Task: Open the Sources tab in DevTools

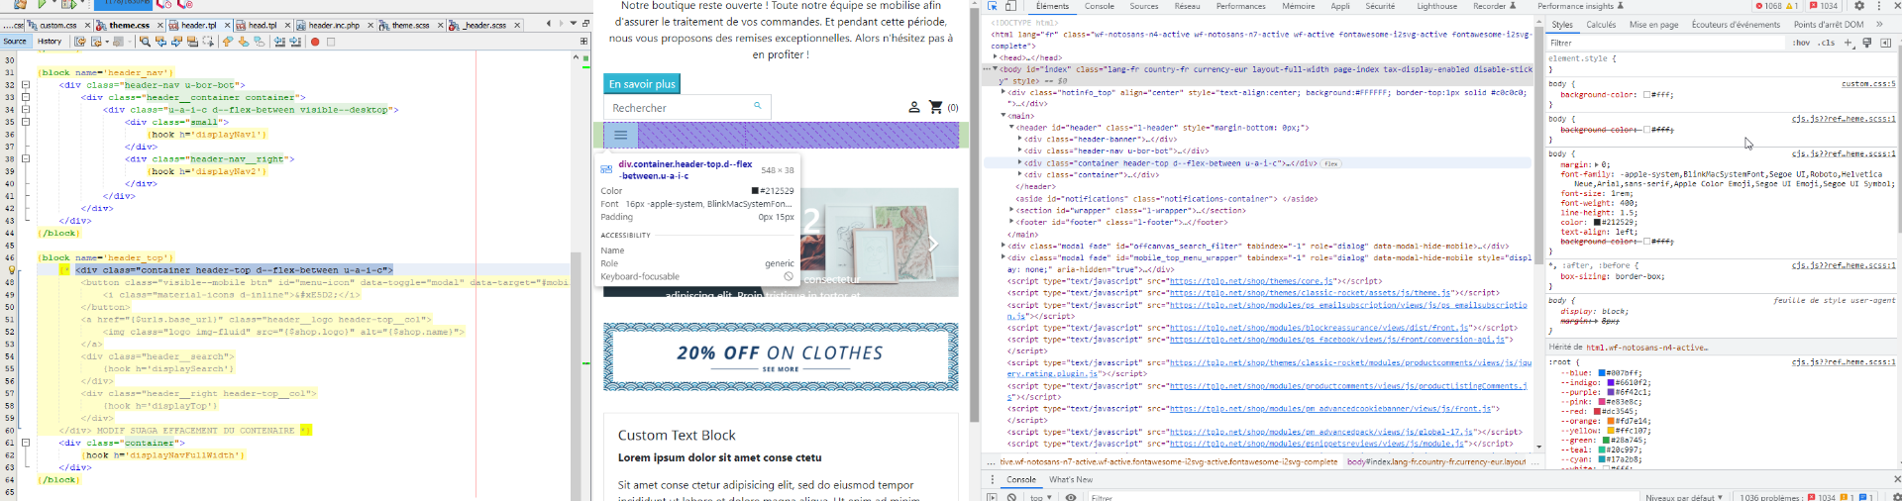Action: [1144, 6]
